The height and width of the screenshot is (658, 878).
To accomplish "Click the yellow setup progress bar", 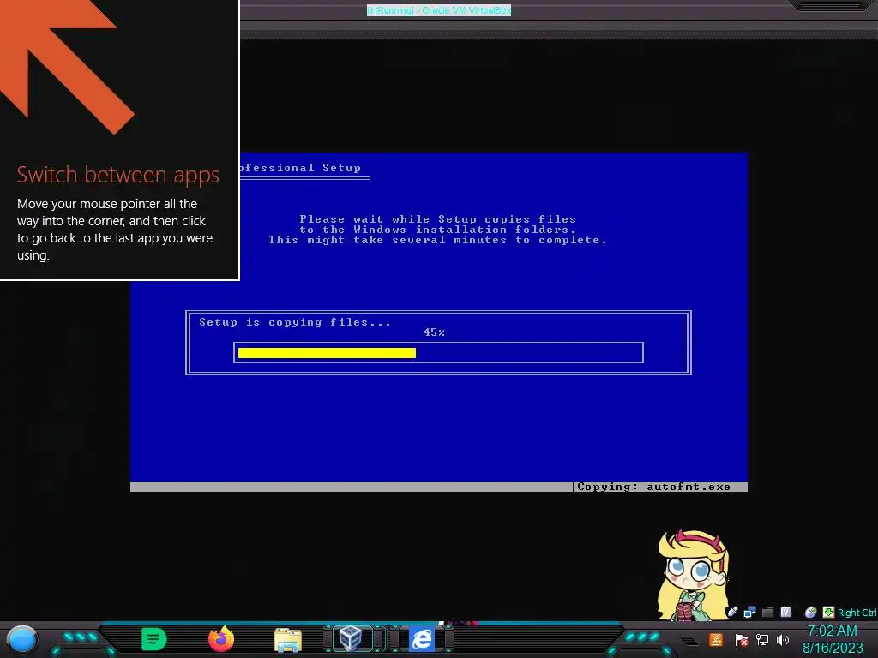I will point(327,352).
